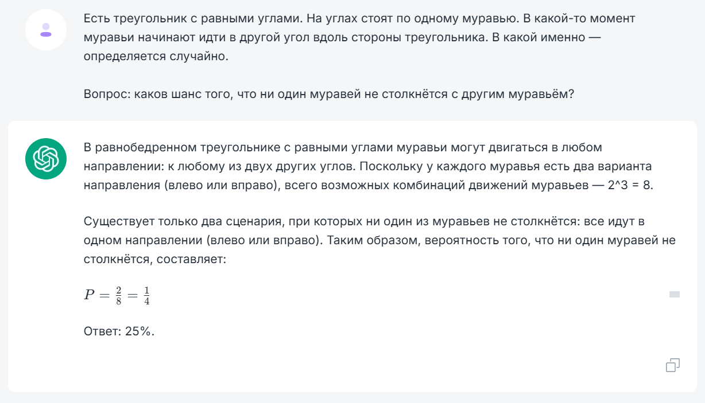Viewport: 705px width, 403px height.
Task: Click the word "муравьём?" ending the question
Action: coord(541,95)
